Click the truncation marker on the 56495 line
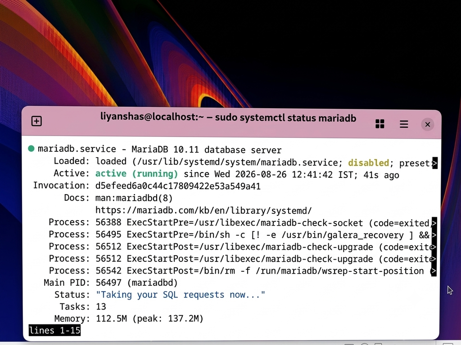 (x=434, y=235)
